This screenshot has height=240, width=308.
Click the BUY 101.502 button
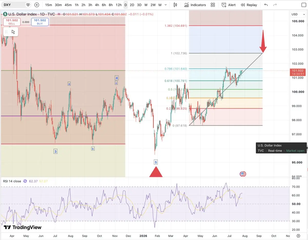coord(40,22)
